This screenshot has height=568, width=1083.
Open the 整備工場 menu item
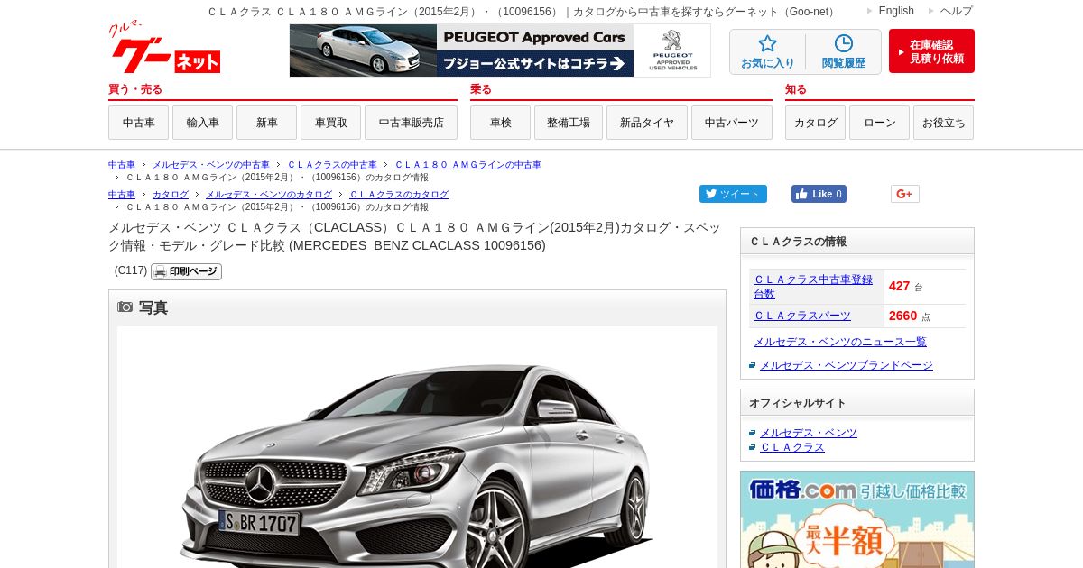pyautogui.click(x=569, y=123)
